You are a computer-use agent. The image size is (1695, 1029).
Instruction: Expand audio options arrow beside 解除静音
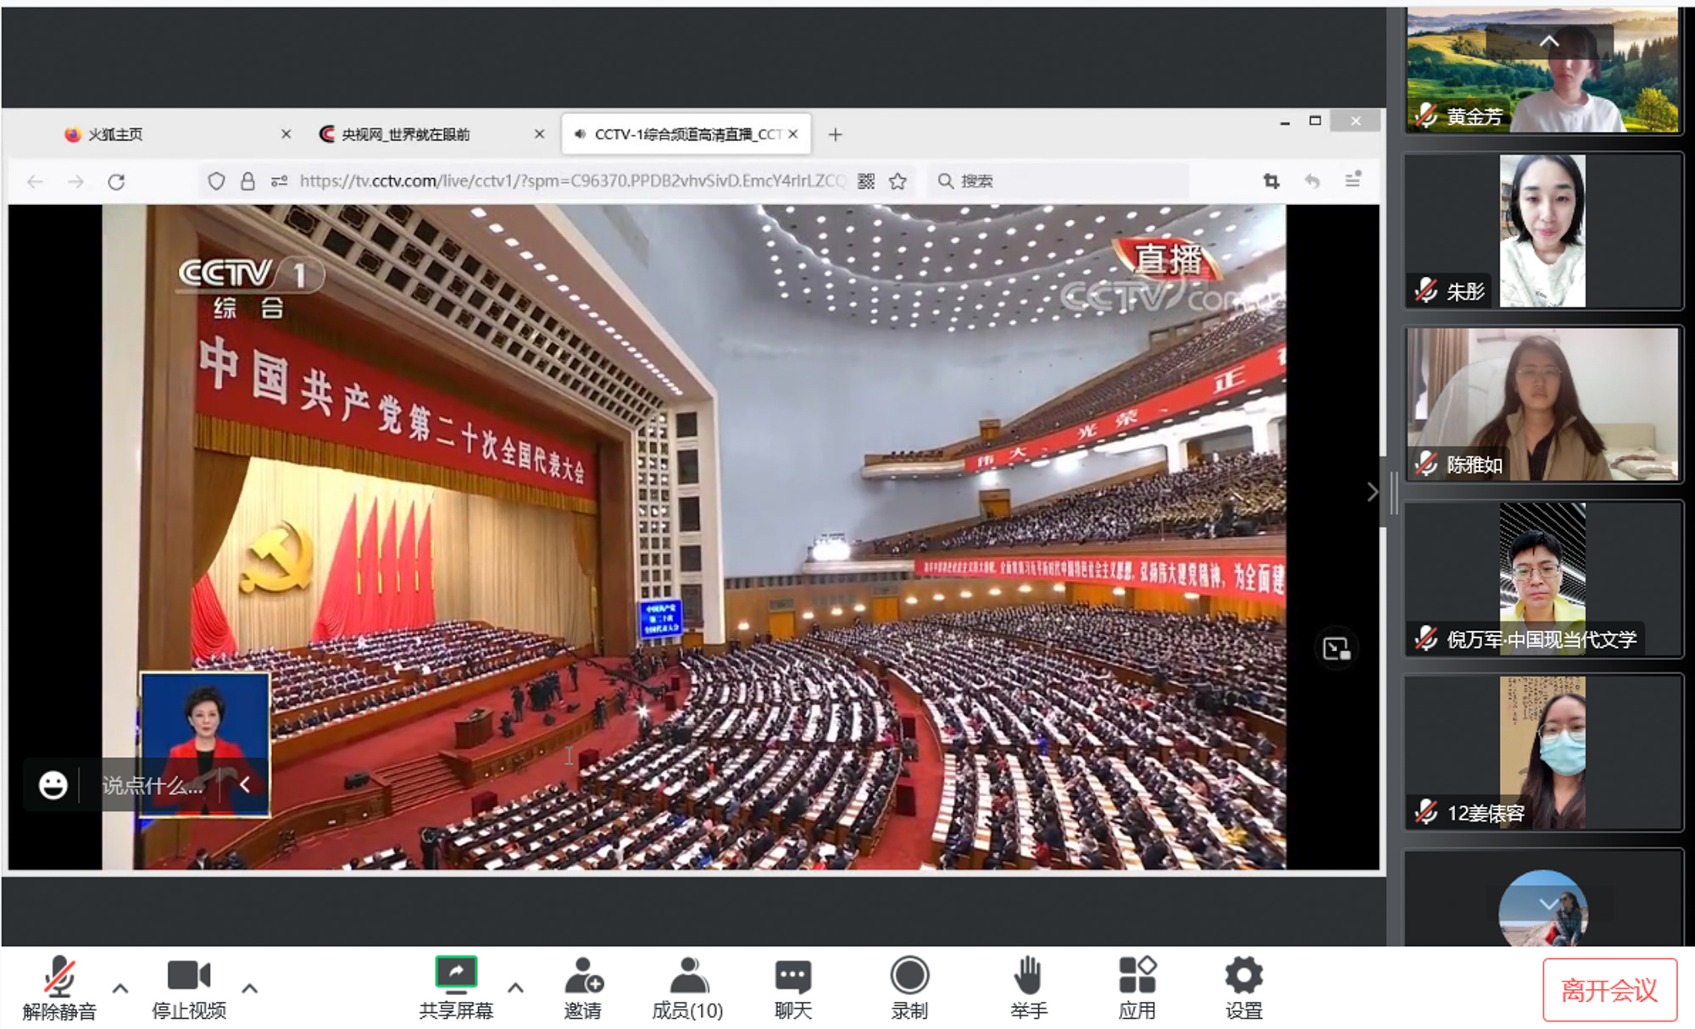click(x=120, y=988)
